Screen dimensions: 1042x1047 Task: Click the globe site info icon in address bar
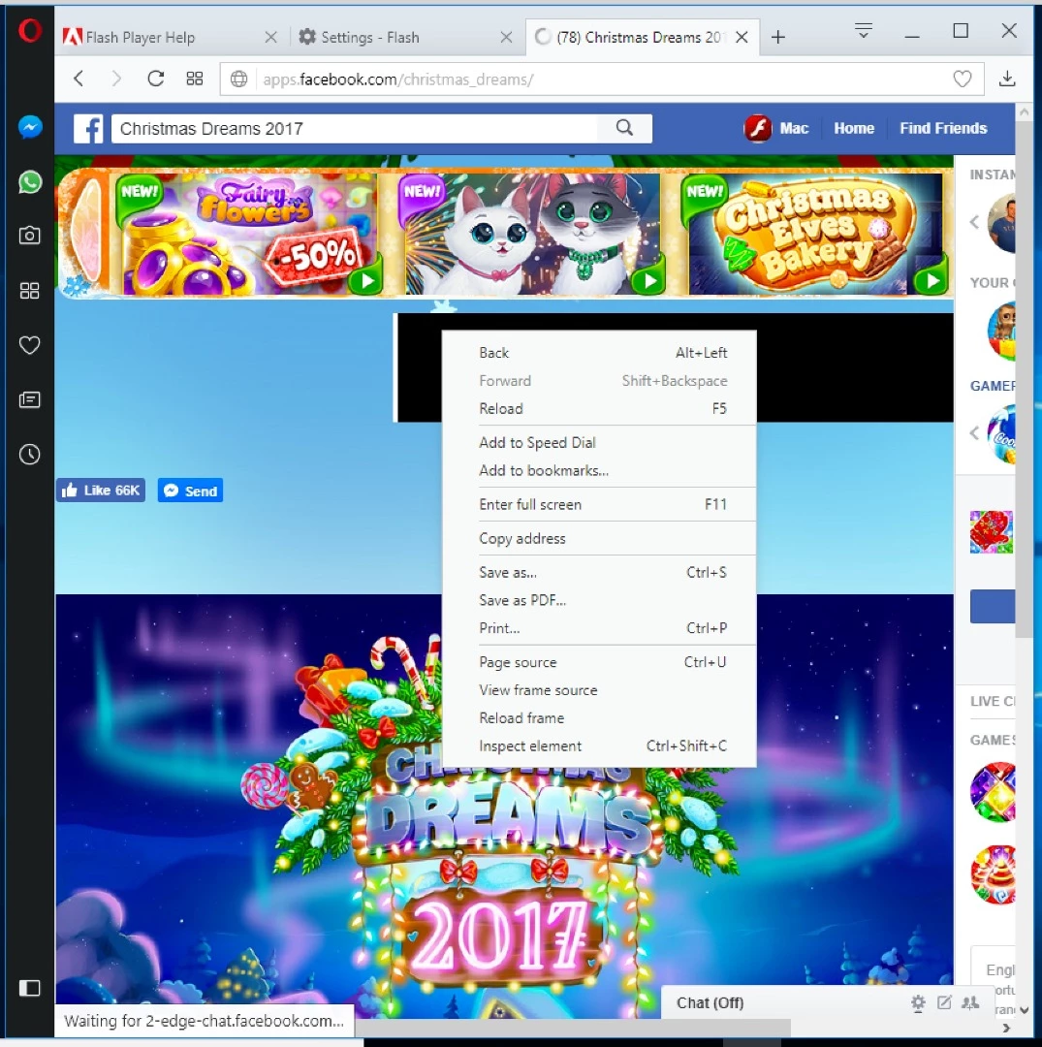pos(239,79)
